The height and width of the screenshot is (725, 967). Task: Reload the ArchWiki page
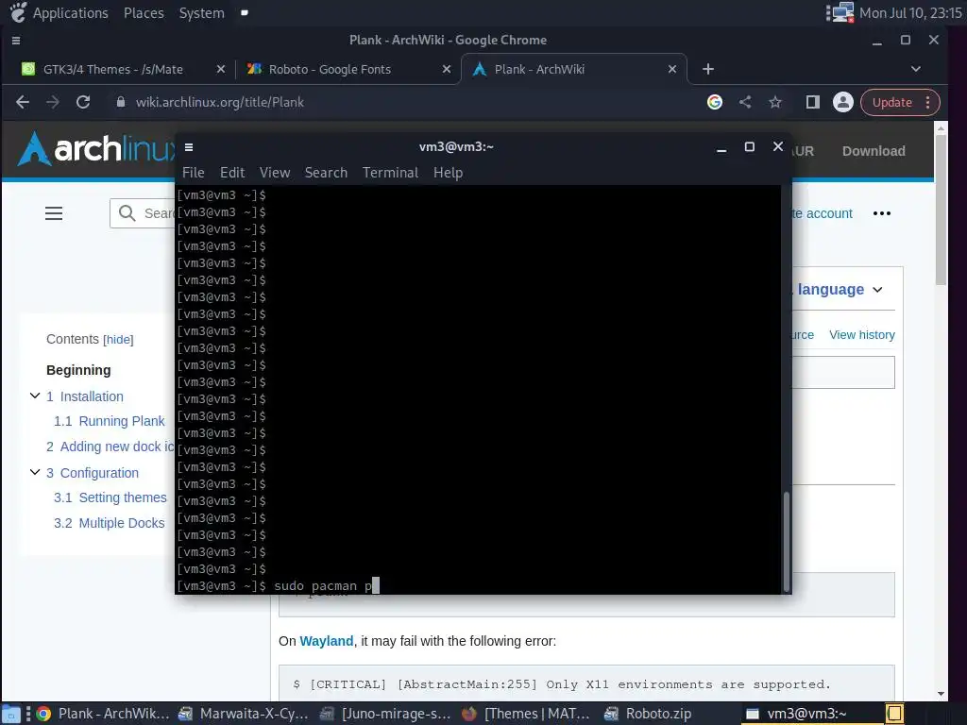(x=83, y=102)
